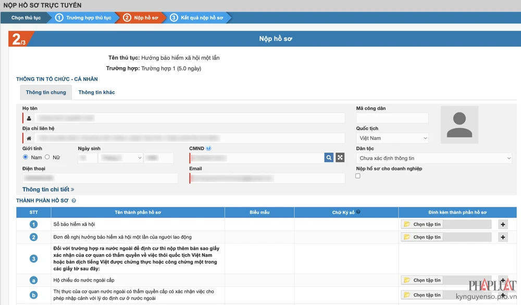
Task: Click help icon next to Thành phần hồ sơ
Action: pos(73,200)
